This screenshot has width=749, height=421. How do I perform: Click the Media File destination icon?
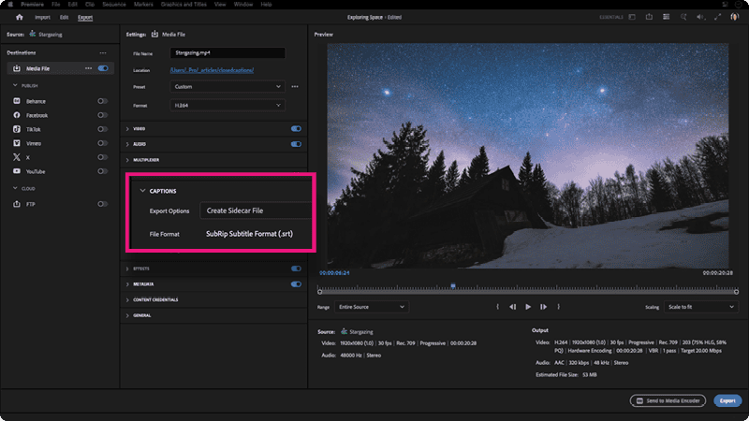[17, 68]
